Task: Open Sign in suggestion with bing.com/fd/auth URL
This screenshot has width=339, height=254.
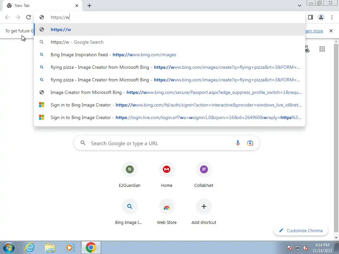Action: point(169,105)
